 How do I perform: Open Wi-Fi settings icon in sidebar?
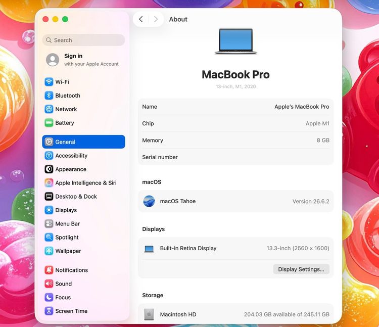point(49,82)
